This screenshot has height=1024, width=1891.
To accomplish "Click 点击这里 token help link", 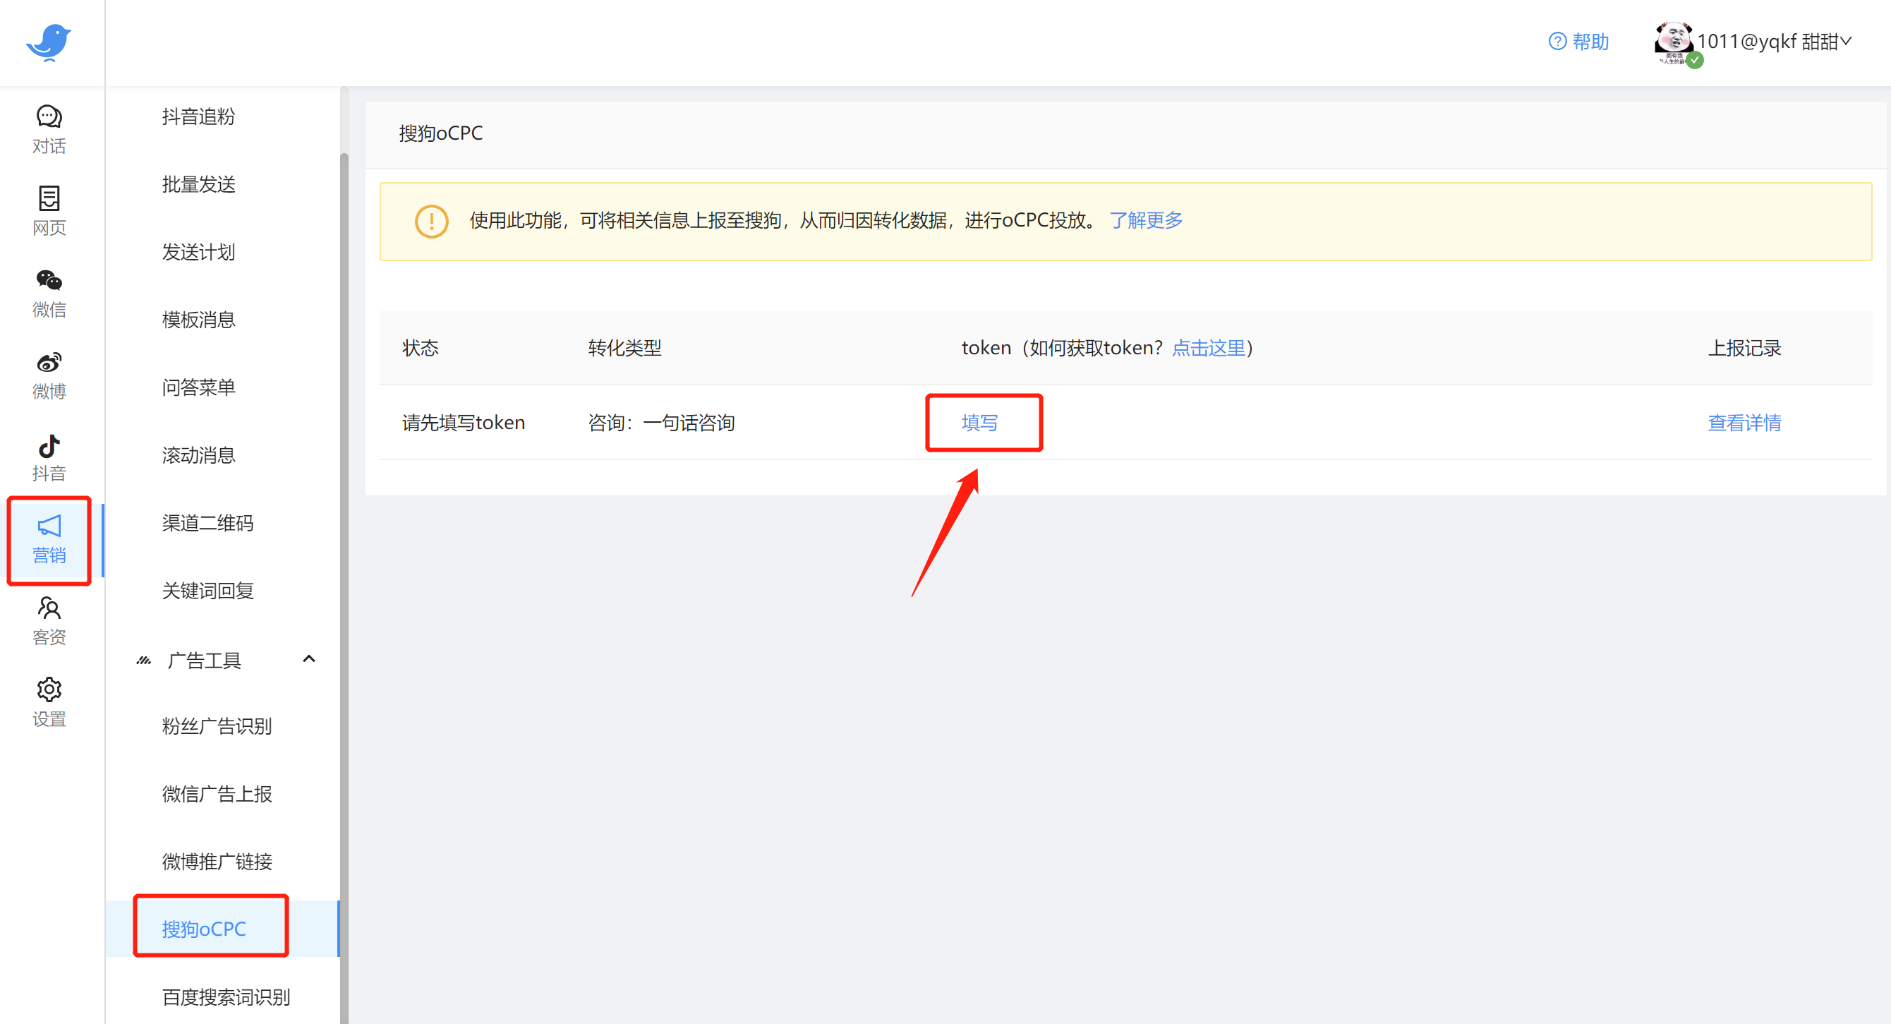I will (x=1208, y=348).
